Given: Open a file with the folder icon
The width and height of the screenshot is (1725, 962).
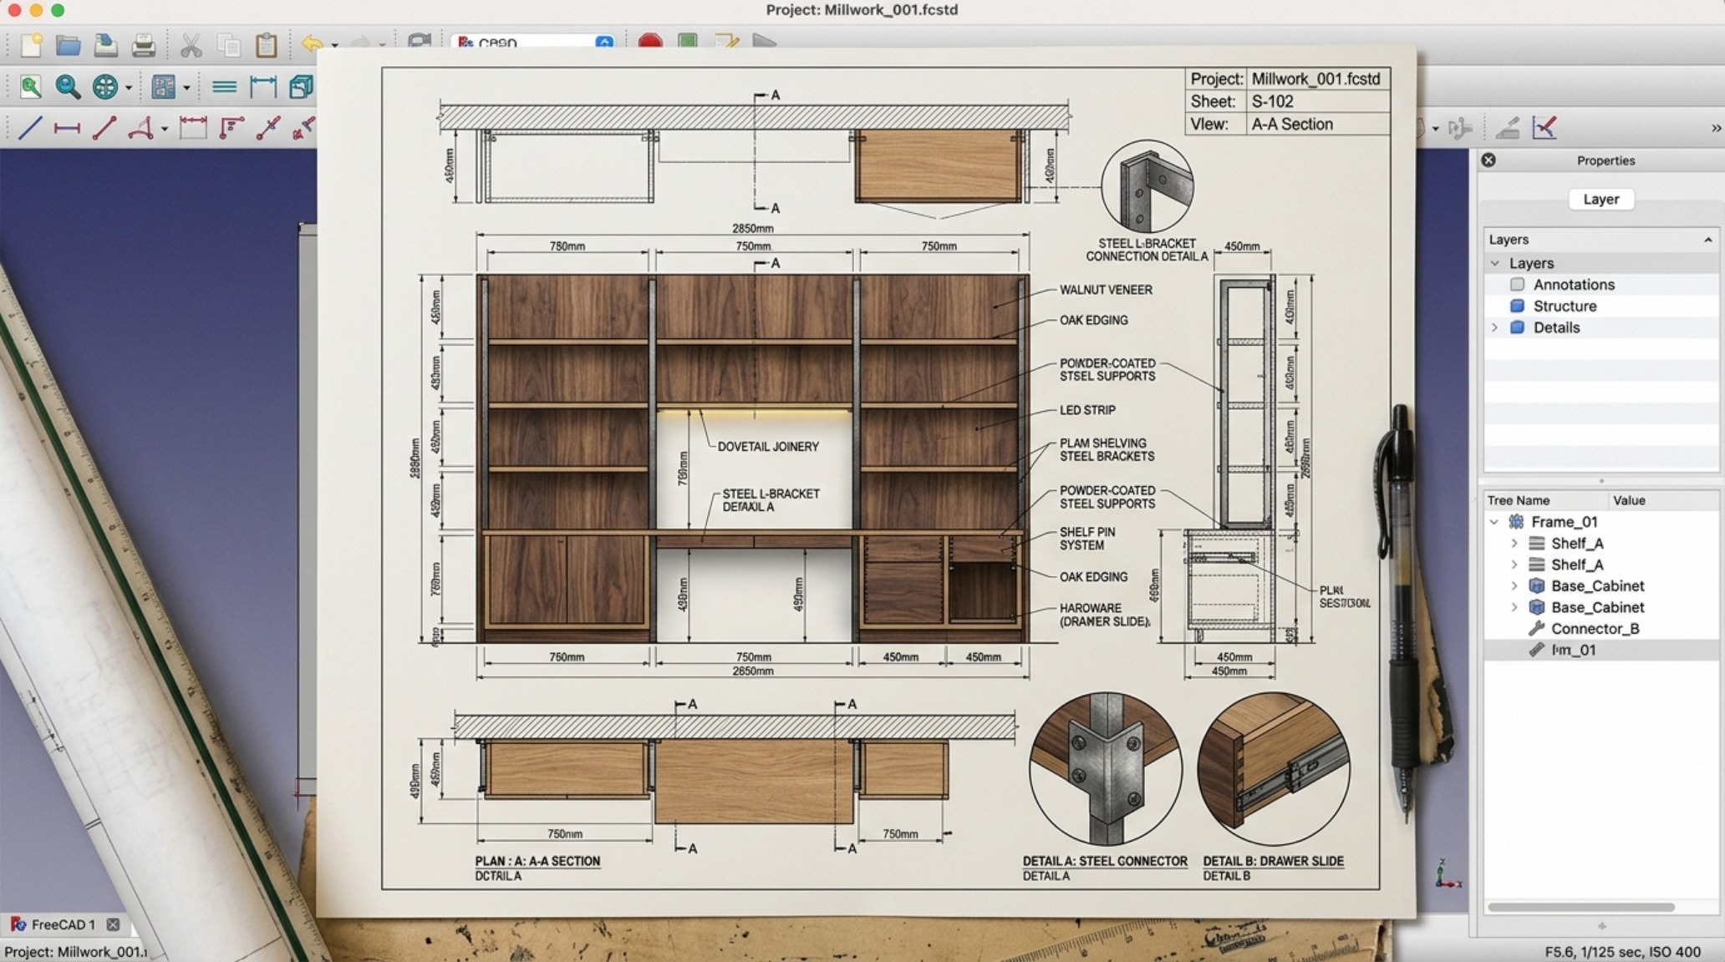Looking at the screenshot, I should point(68,44).
